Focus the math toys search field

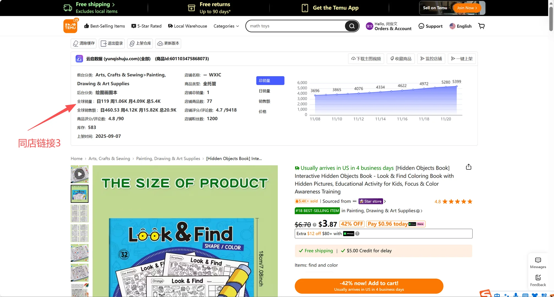(296, 26)
